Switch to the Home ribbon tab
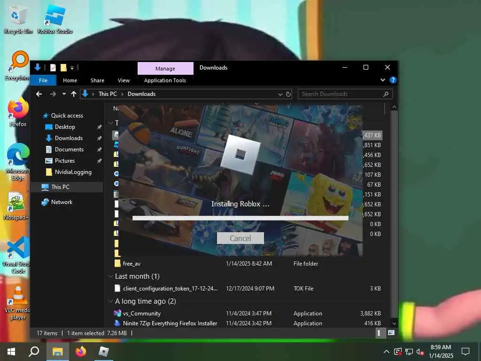This screenshot has height=361, width=481. [70, 80]
